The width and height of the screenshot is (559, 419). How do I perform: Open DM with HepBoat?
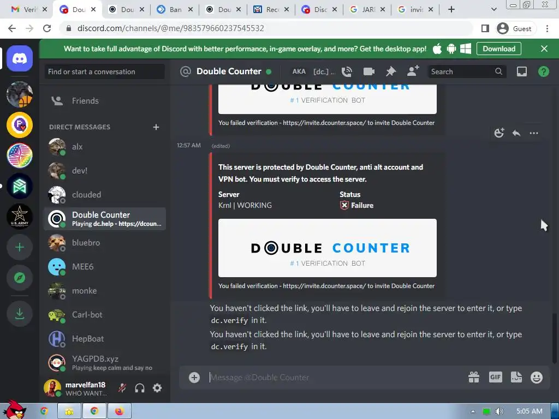pos(105,339)
